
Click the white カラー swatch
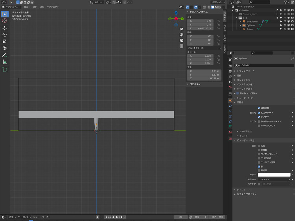click(274, 175)
